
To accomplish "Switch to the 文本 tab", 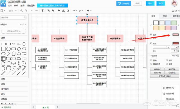I will point(165,16).
